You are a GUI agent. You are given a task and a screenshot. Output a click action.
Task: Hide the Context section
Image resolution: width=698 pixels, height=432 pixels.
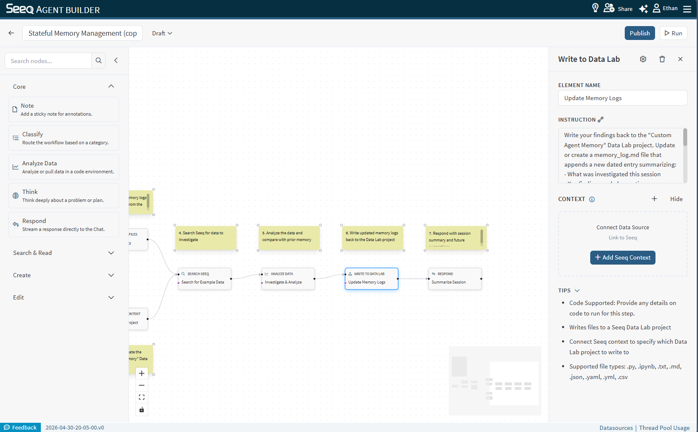tap(676, 199)
